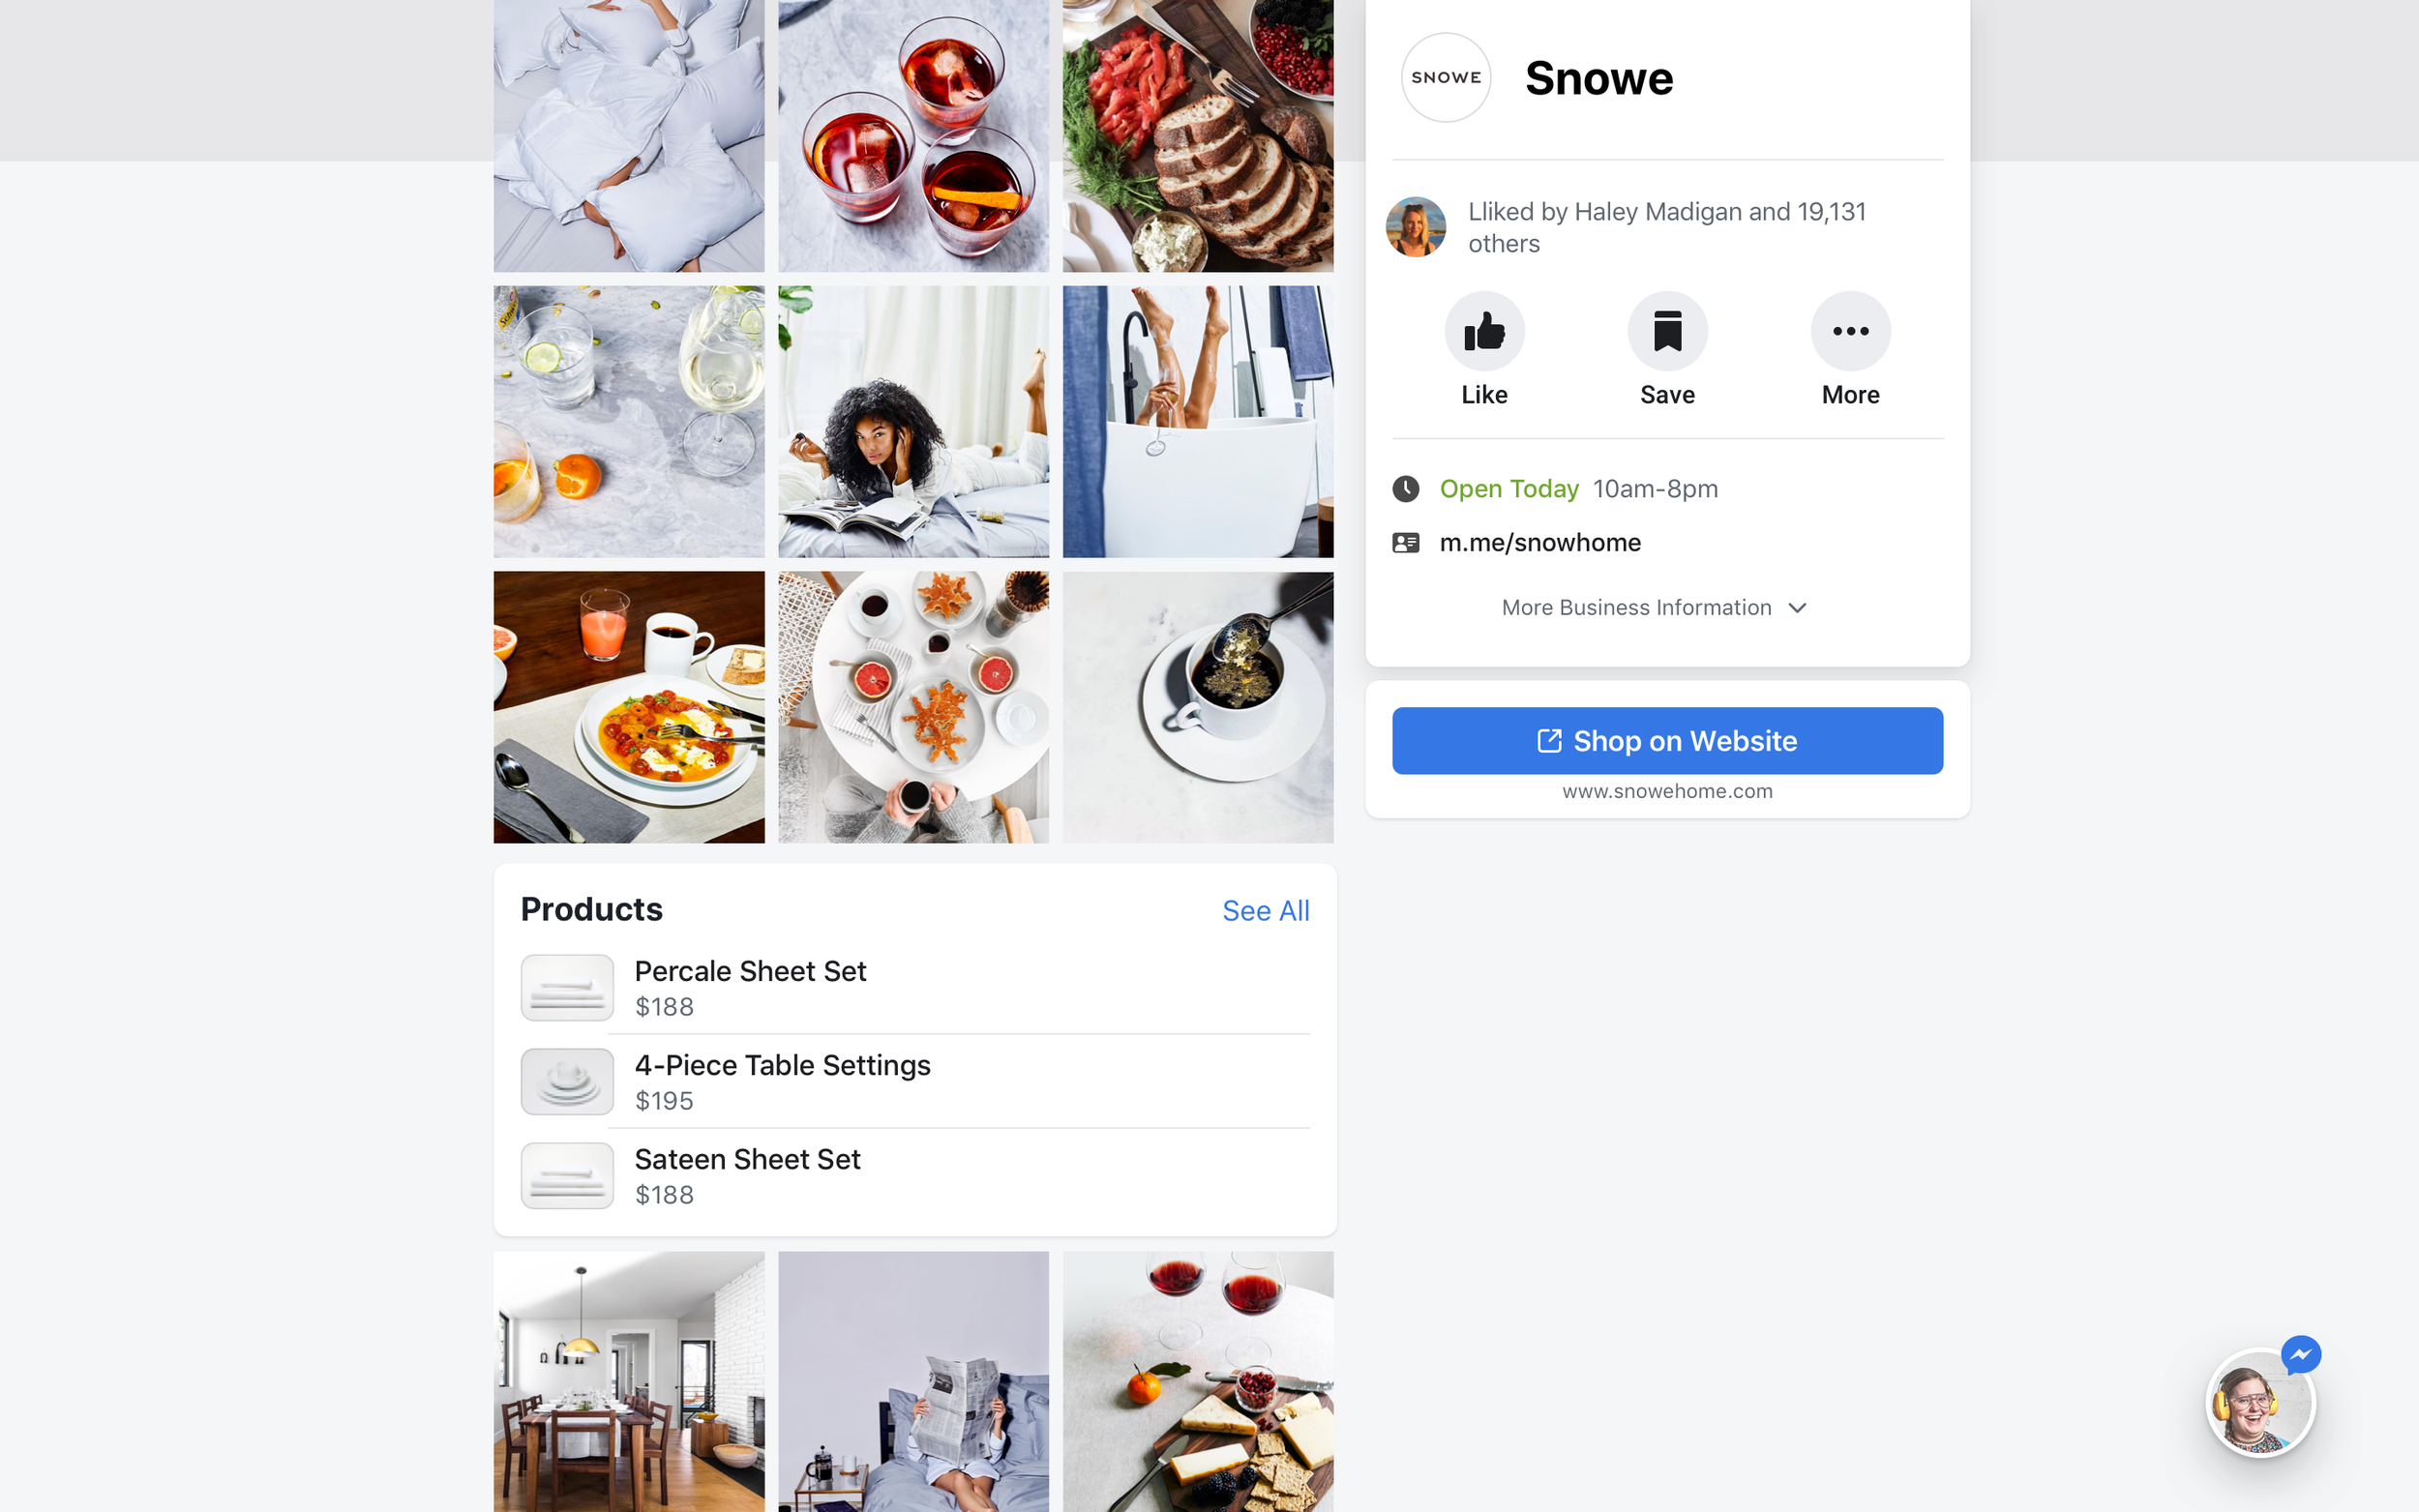The width and height of the screenshot is (2419, 1512).
Task: Open the photo of woman reading a magazine
Action: pyautogui.click(x=913, y=422)
